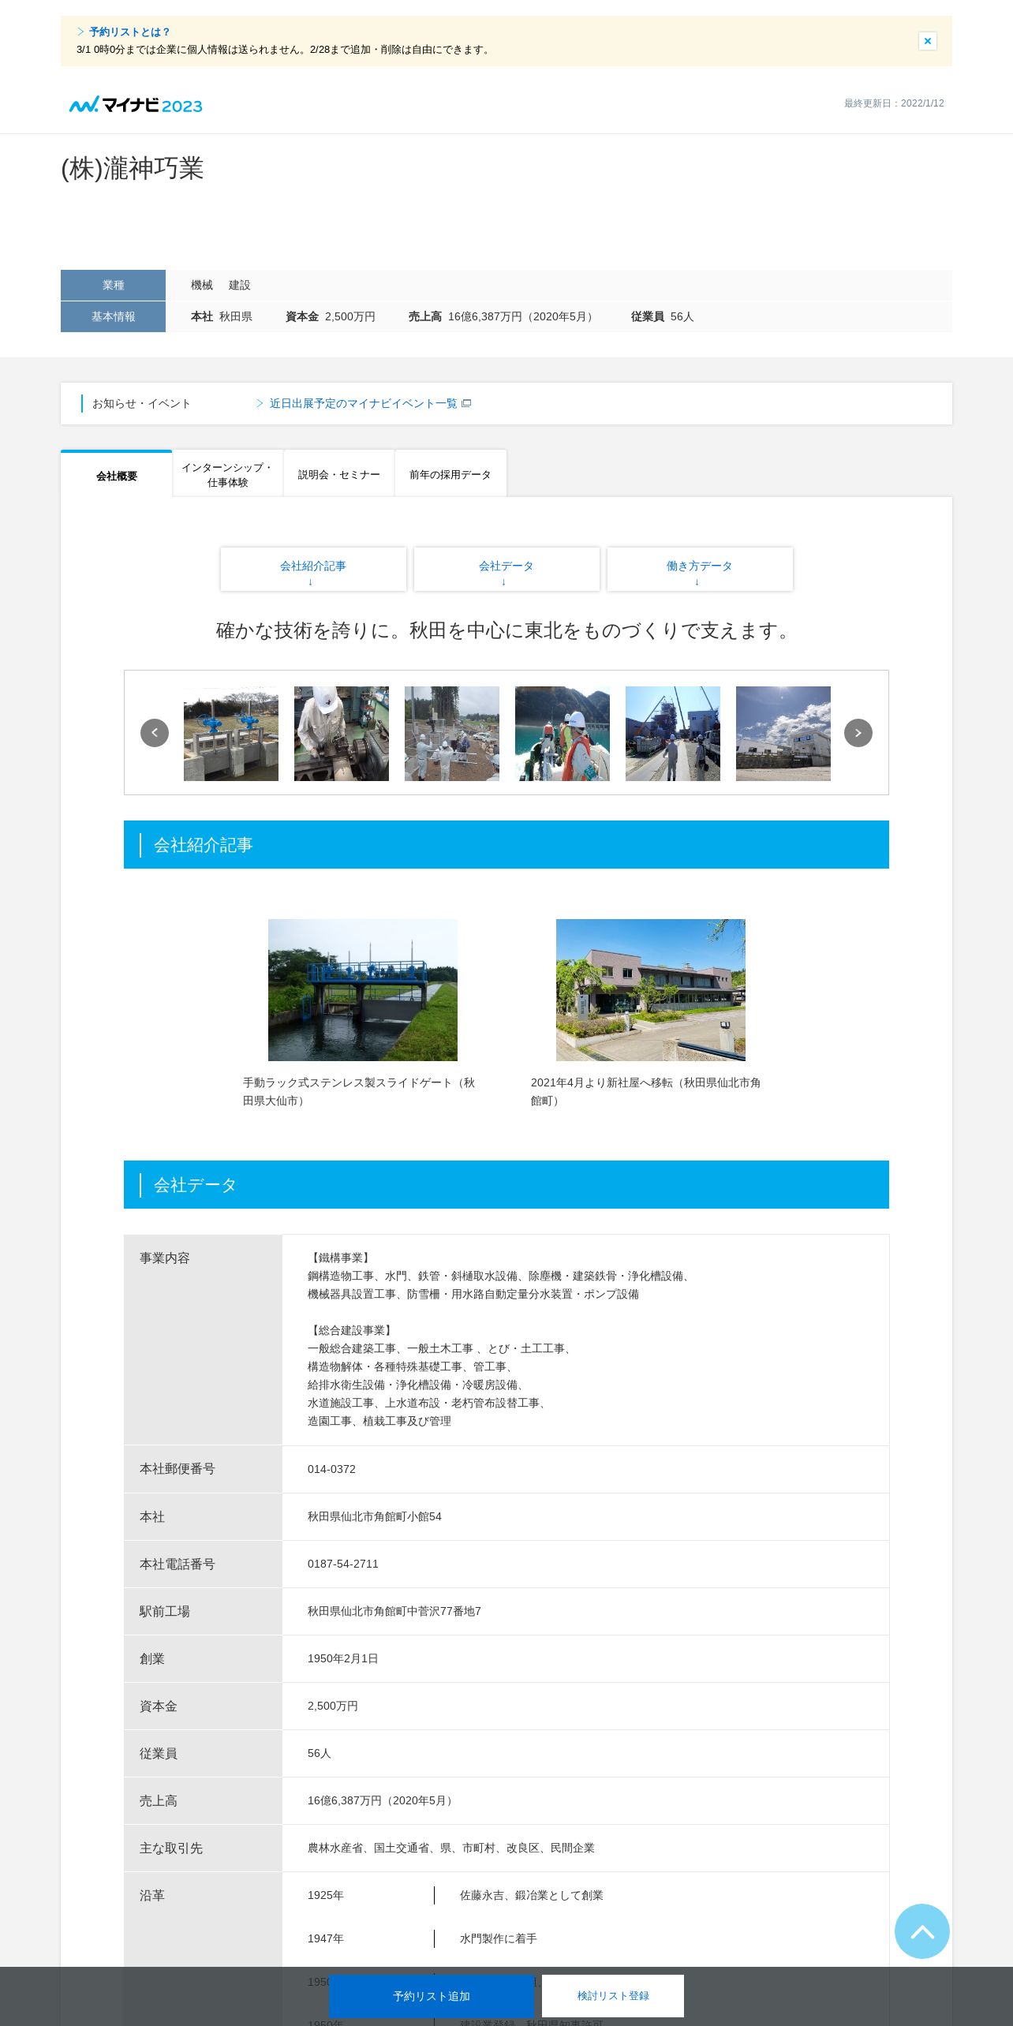Open the blue water gate thumbnail
Image resolution: width=1013 pixels, height=2026 pixels.
[x=231, y=734]
